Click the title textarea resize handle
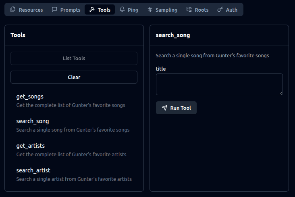This screenshot has width=295, height=197. click(x=280, y=93)
